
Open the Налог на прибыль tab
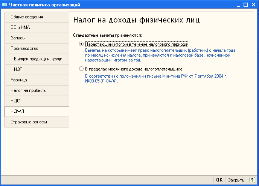(x=37, y=90)
